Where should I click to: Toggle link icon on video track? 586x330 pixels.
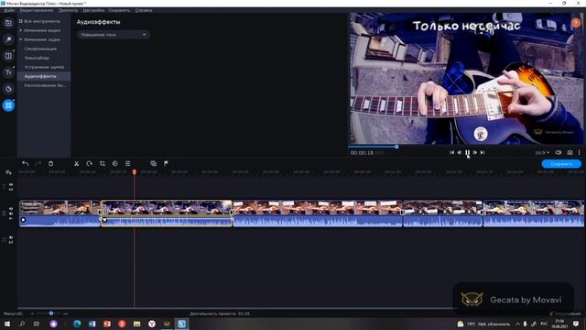(11, 218)
